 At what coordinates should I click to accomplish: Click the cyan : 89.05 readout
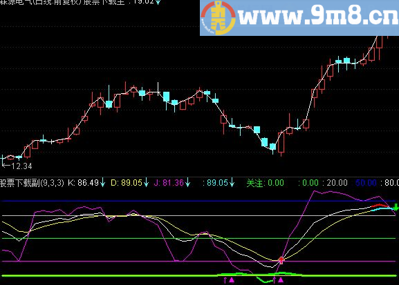pyautogui.click(x=215, y=183)
